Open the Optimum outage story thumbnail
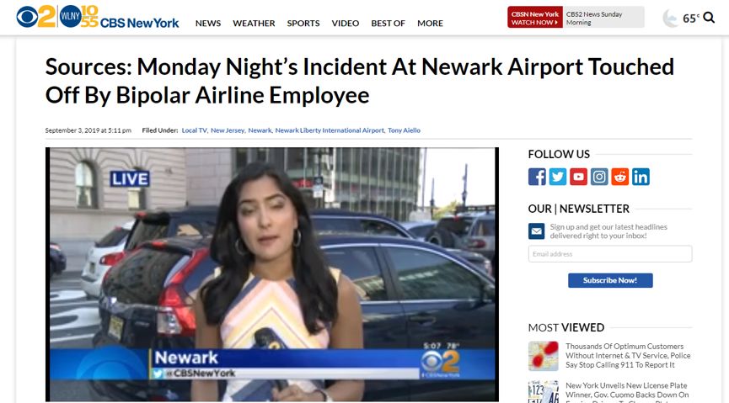 point(543,356)
